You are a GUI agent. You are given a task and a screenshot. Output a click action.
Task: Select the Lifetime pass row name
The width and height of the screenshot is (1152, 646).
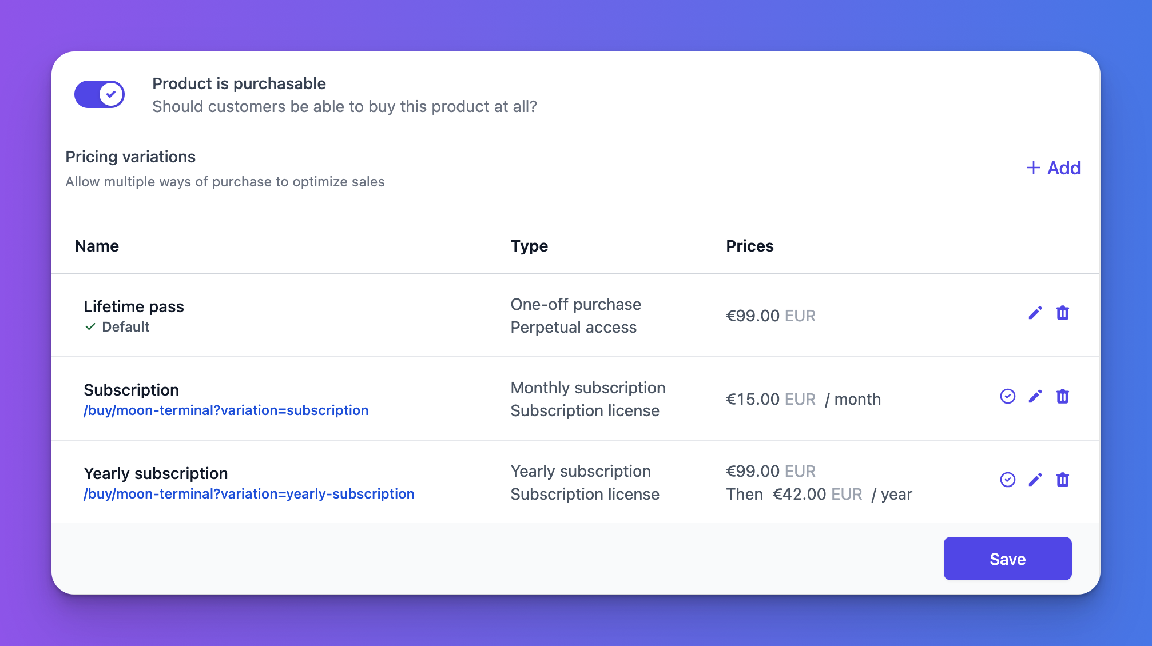(x=134, y=306)
